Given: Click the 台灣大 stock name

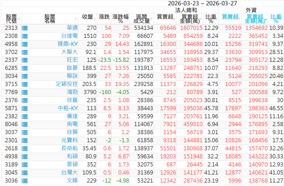Looking at the screenshot, I should [x=69, y=173].
